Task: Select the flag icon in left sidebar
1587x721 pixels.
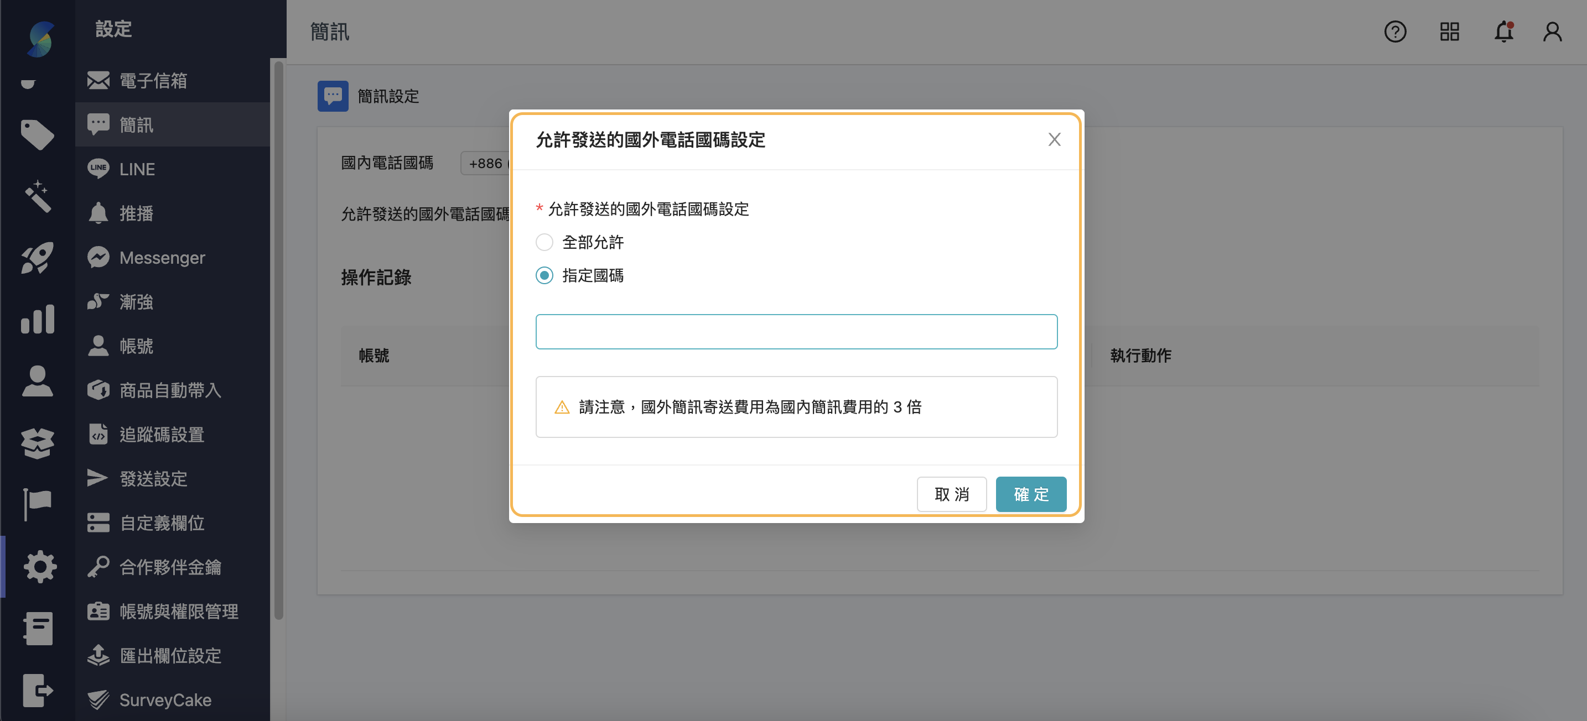Action: (x=38, y=504)
